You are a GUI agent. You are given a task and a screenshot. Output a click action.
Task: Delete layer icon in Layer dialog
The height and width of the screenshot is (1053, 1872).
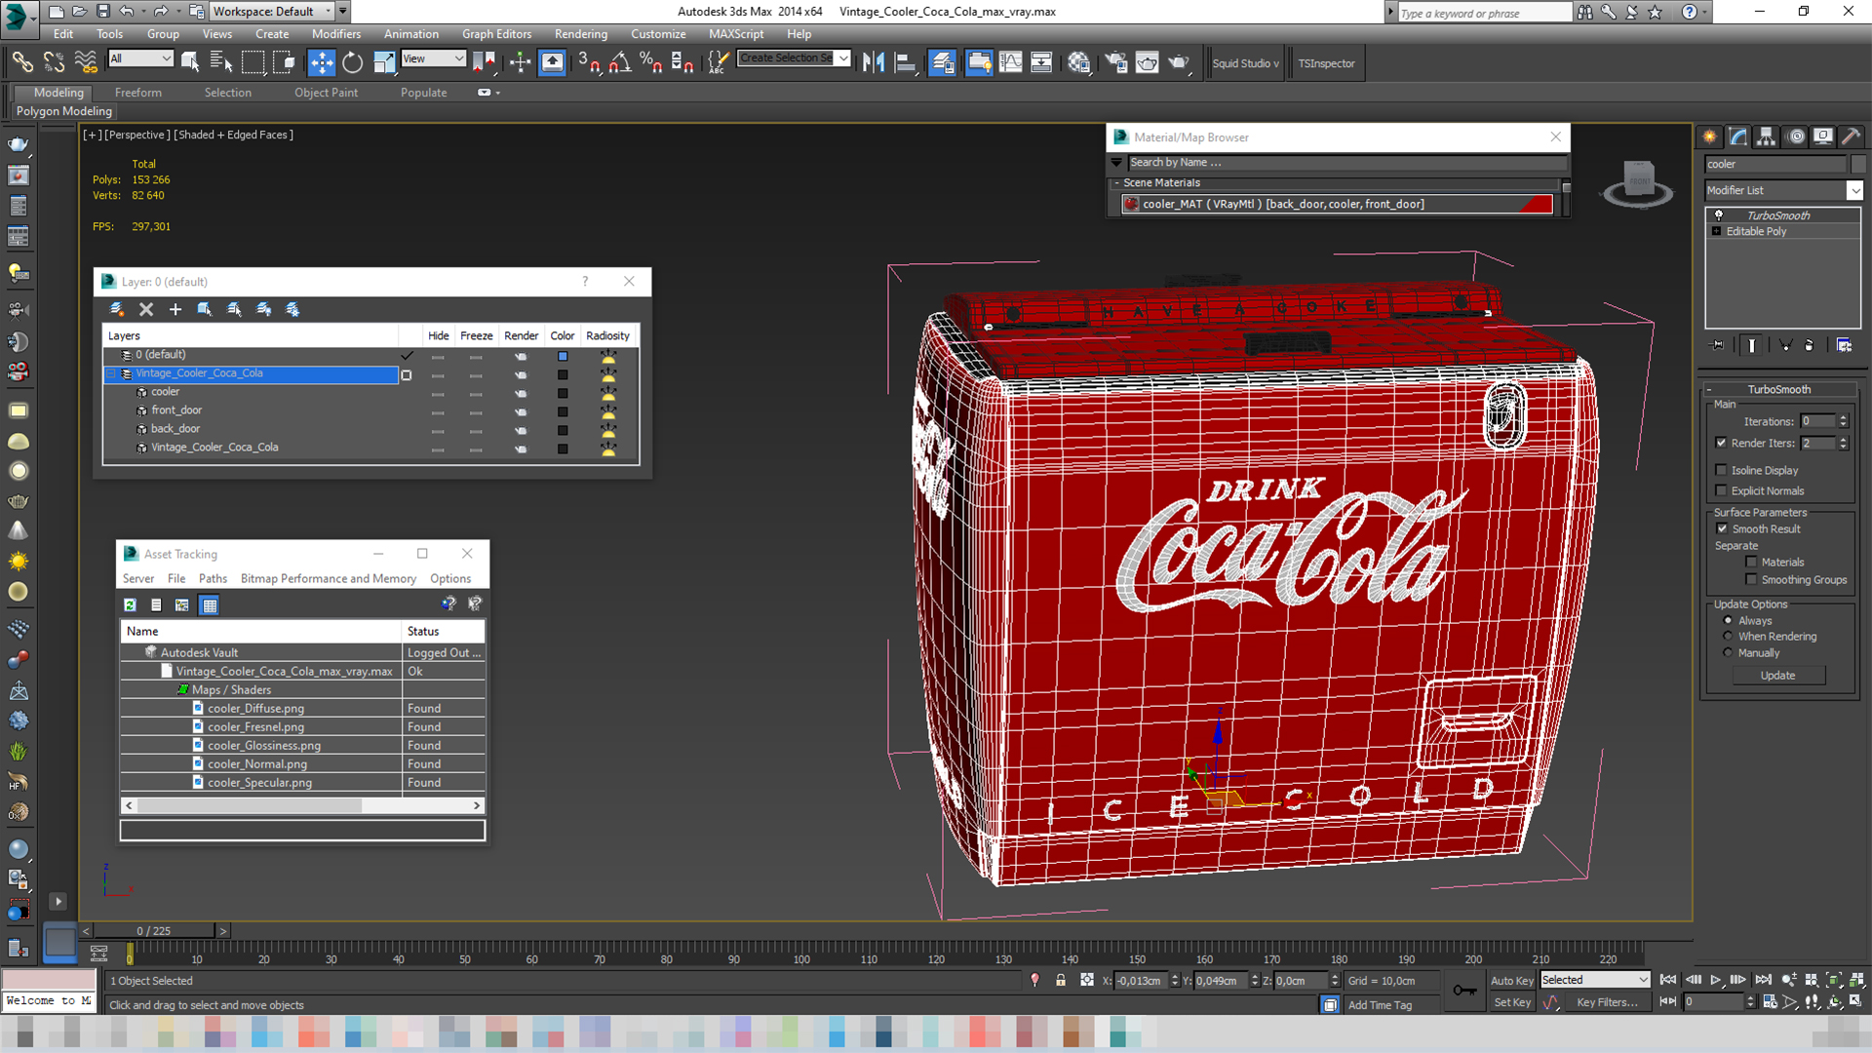(146, 309)
